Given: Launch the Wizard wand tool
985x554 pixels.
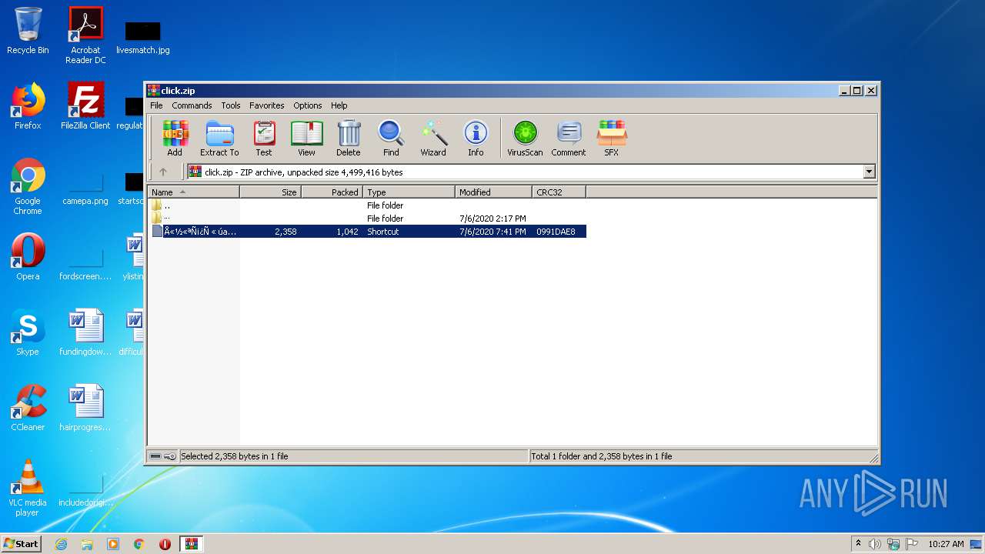Looking at the screenshot, I should click(433, 138).
